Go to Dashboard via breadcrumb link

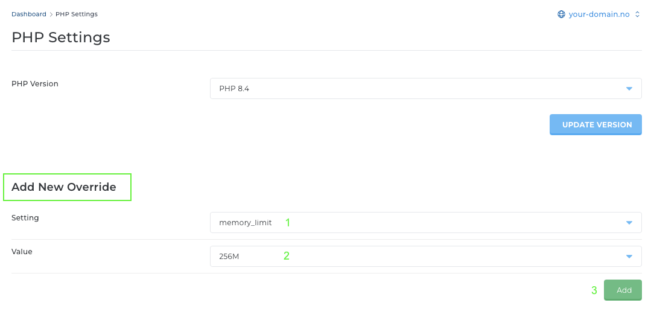pos(28,14)
